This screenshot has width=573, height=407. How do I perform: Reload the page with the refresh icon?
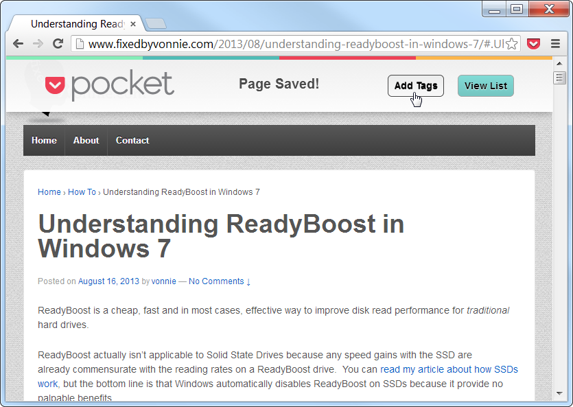(58, 44)
